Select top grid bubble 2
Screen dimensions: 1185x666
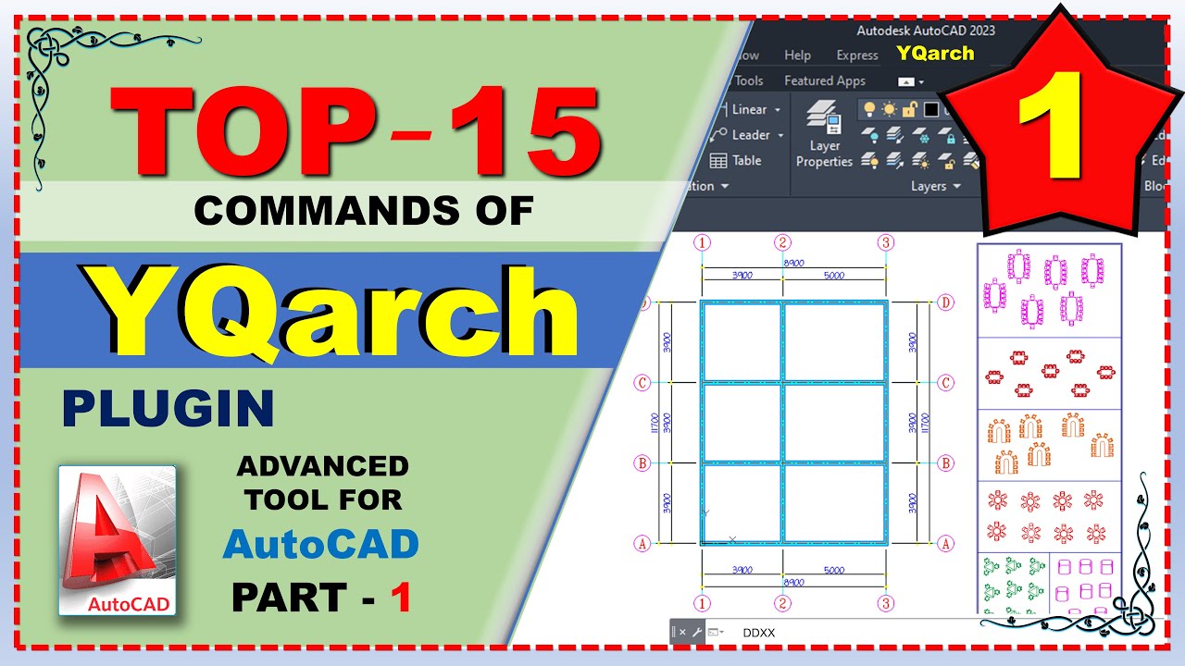tap(783, 242)
